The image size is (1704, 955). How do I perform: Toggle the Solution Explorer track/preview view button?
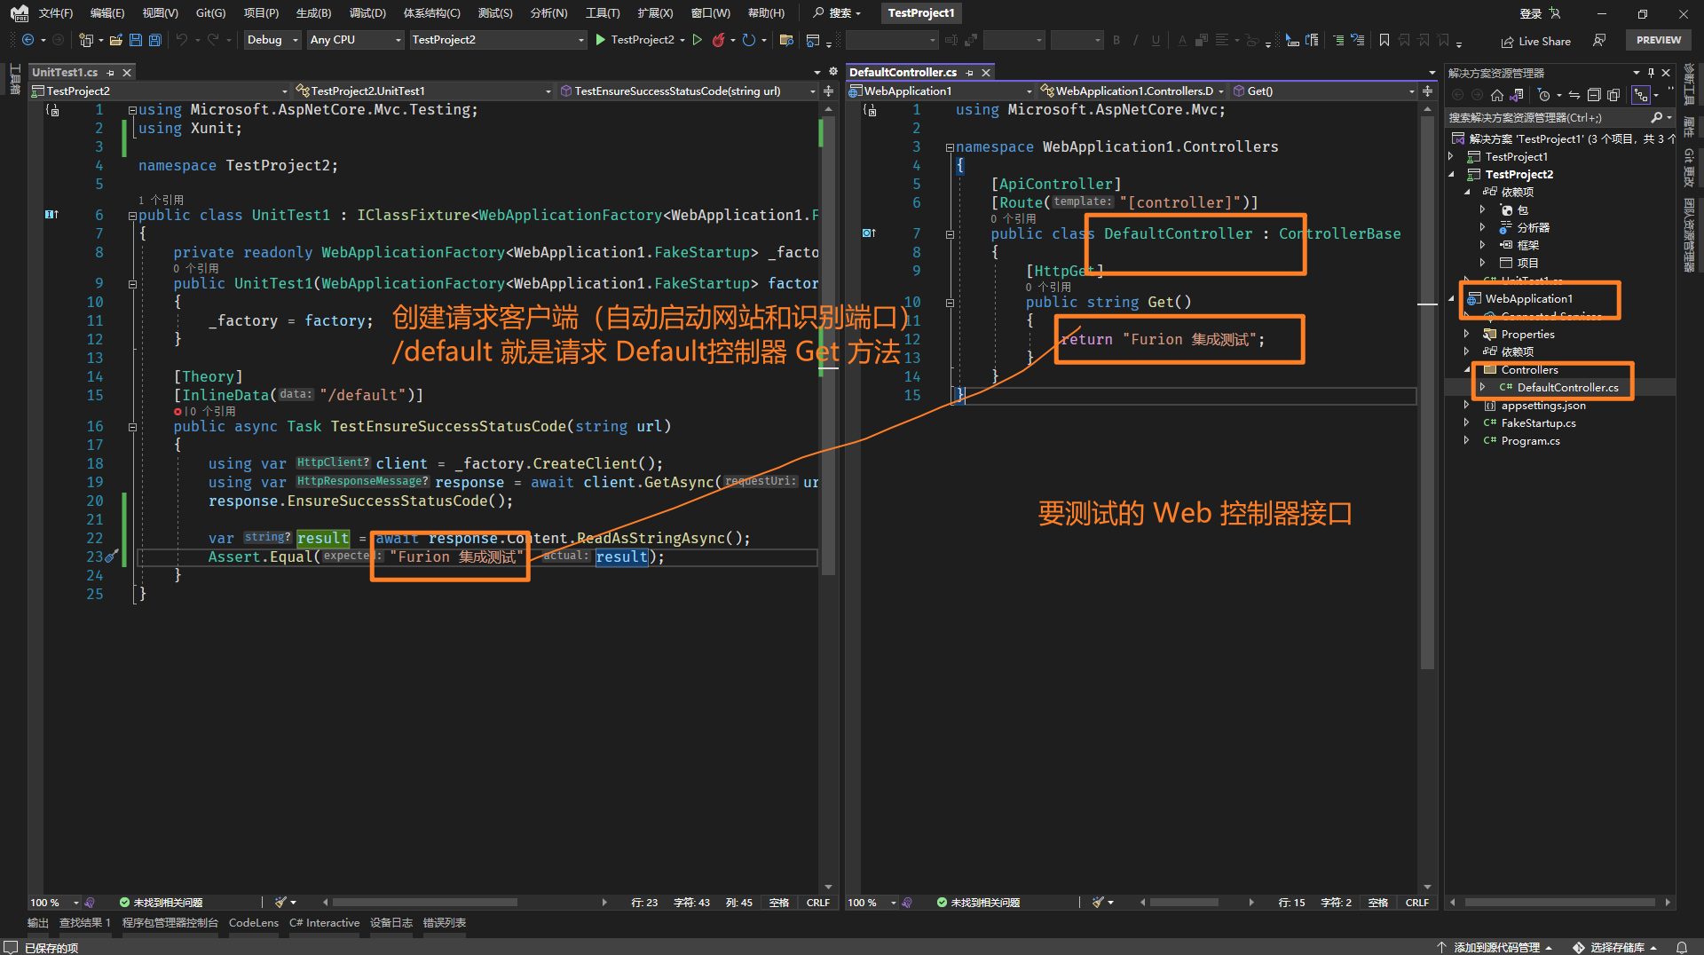(1641, 95)
